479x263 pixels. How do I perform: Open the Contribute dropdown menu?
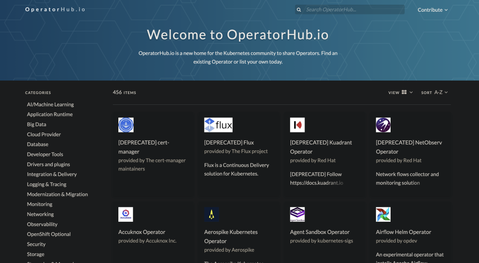pos(433,10)
